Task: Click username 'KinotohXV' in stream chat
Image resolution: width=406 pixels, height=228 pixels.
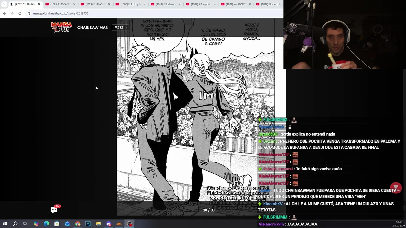Action: coord(273,204)
